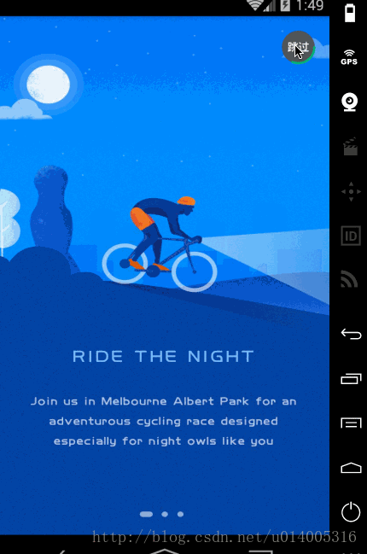Viewport: 367px width, 554px height.
Task: Open the webcam camera widget
Action: (350, 102)
